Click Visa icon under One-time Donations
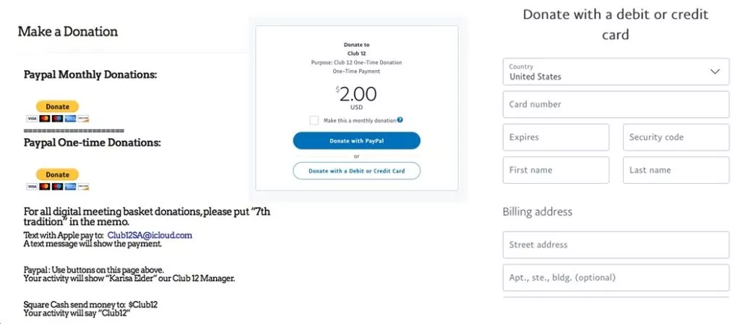 (32, 187)
